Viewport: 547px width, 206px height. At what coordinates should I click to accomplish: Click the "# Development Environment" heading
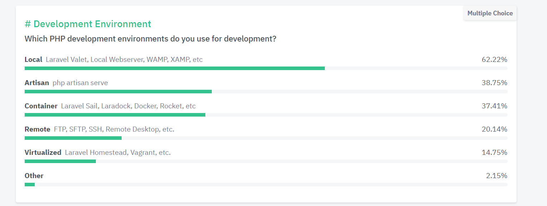[x=88, y=24]
